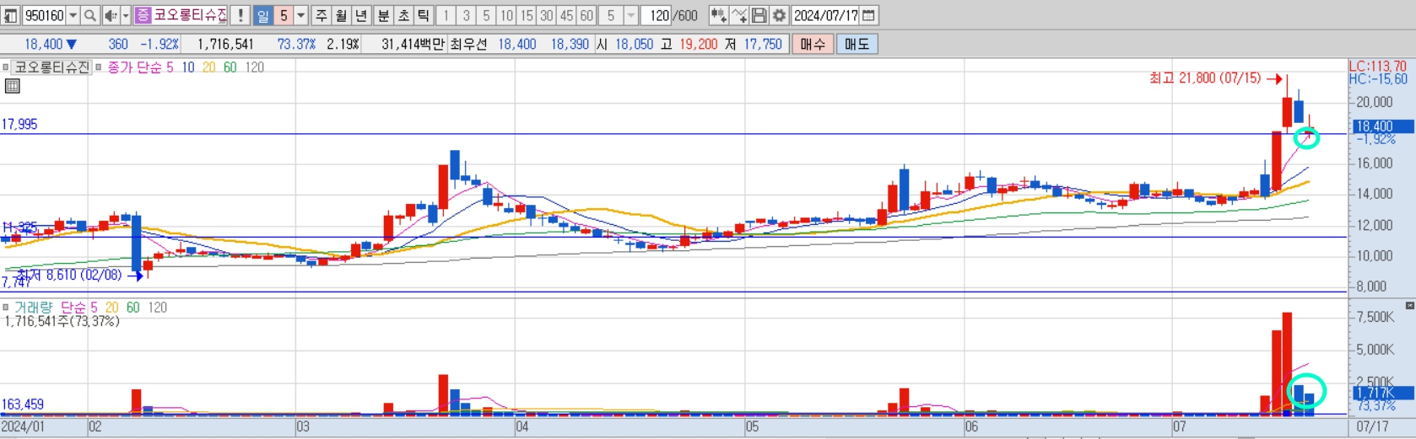Image resolution: width=1416 pixels, height=439 pixels.
Task: Click the 31,414백만 trading value
Action: pyautogui.click(x=413, y=44)
